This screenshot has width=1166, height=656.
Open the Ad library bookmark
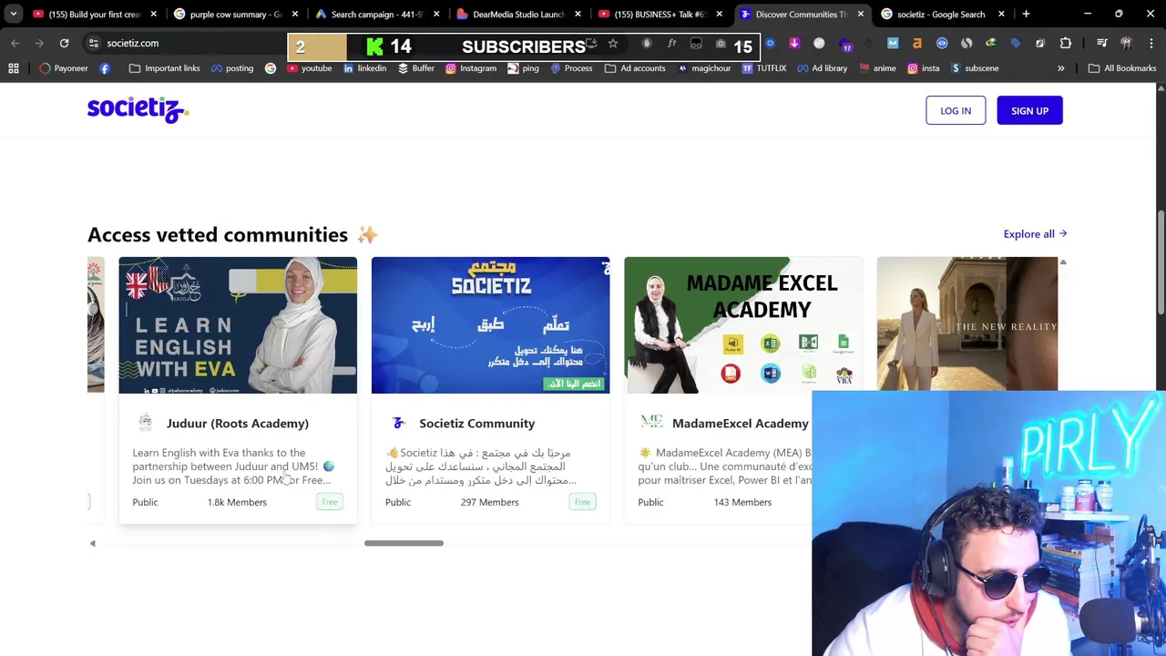(822, 68)
